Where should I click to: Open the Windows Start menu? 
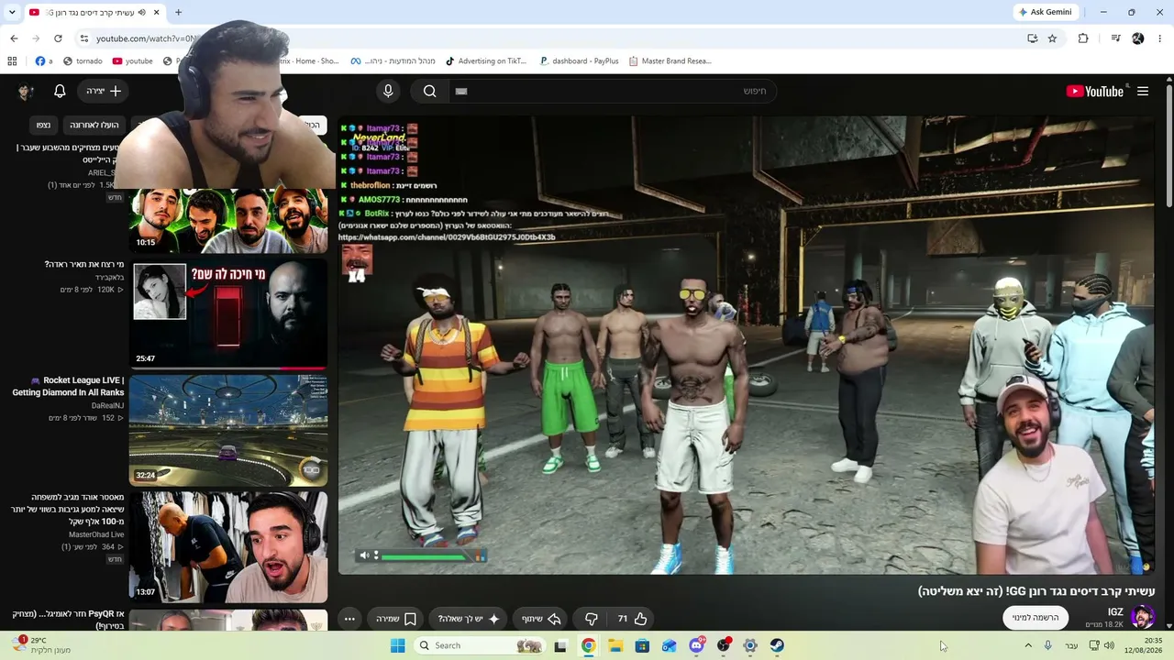pos(397,645)
